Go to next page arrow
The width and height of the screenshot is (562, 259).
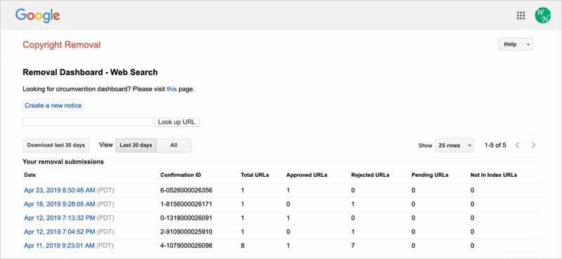[x=533, y=145]
